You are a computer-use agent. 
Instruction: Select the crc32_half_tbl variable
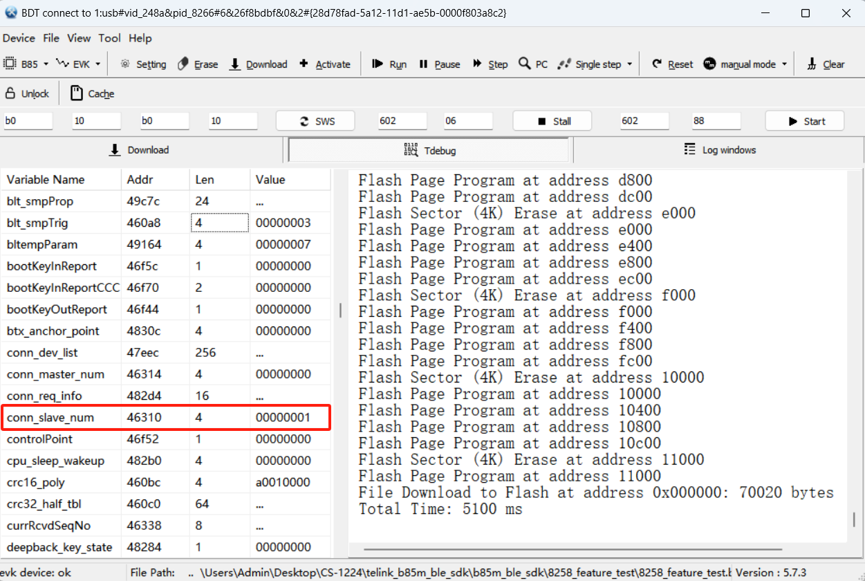click(44, 504)
